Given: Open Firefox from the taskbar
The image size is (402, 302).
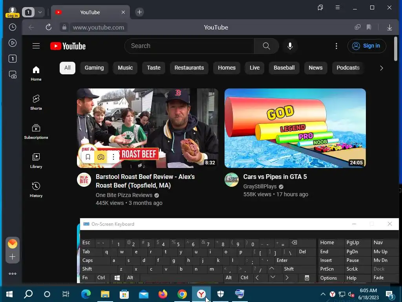Looking at the screenshot, I should 163,294.
